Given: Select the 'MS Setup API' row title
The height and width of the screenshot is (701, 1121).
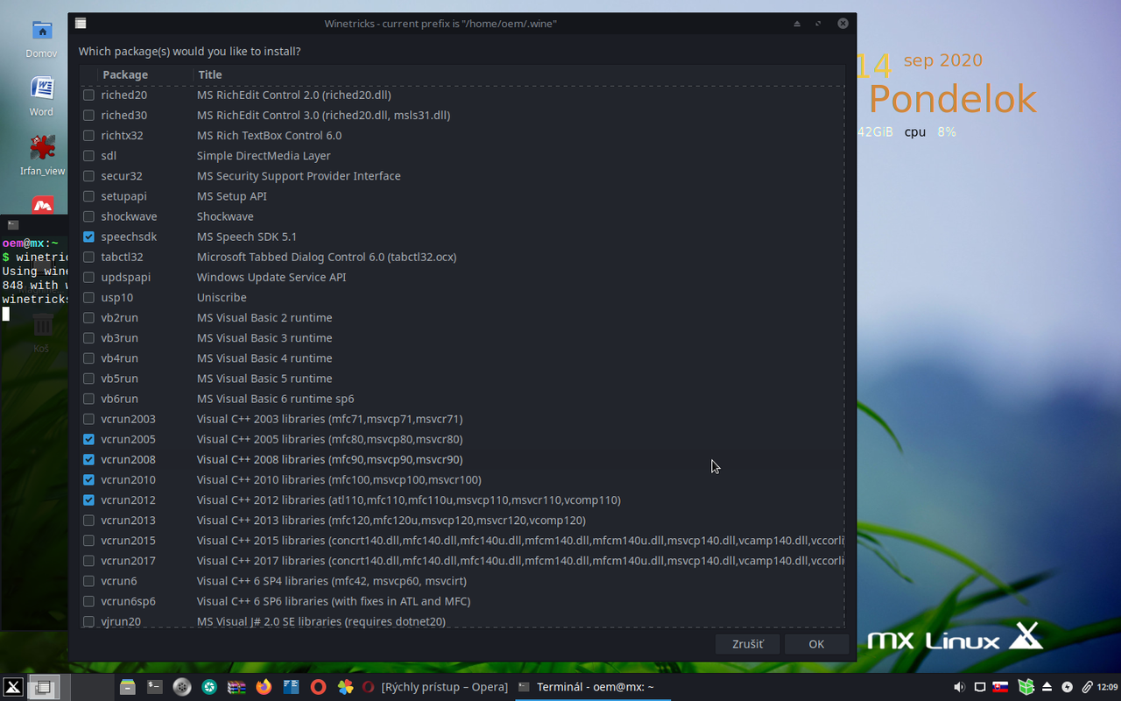Looking at the screenshot, I should point(231,196).
